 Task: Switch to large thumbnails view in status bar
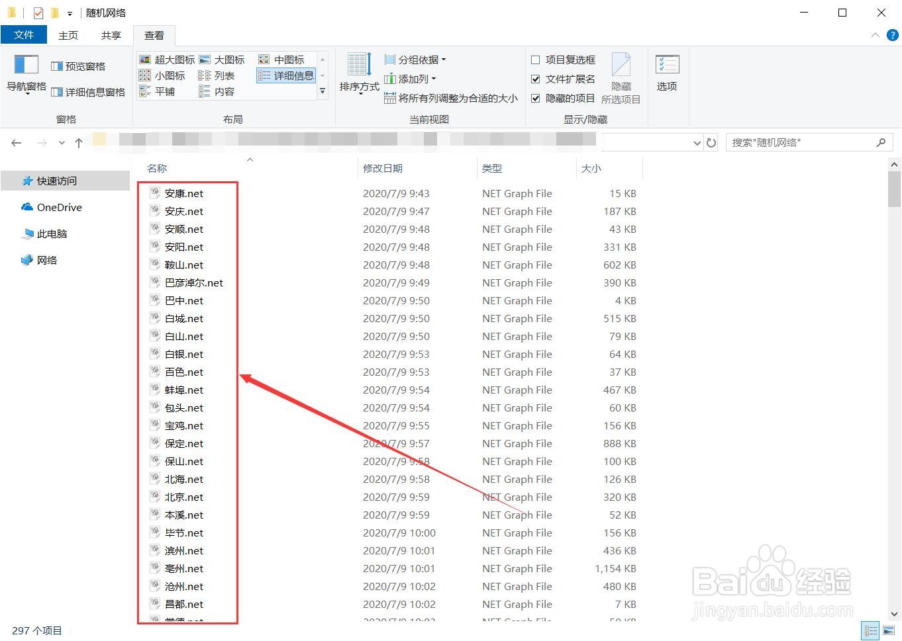(x=889, y=630)
